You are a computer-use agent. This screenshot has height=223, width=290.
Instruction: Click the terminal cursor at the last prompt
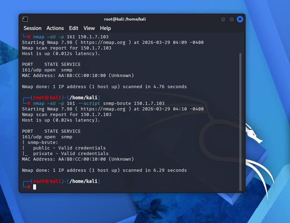(x=35, y=187)
